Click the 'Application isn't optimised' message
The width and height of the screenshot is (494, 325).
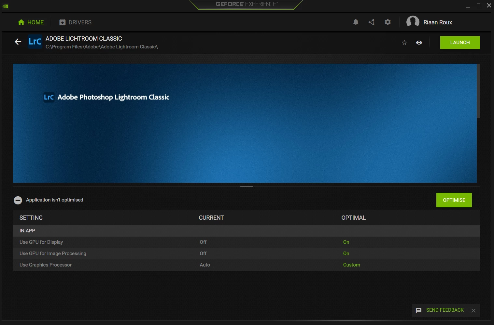[54, 200]
